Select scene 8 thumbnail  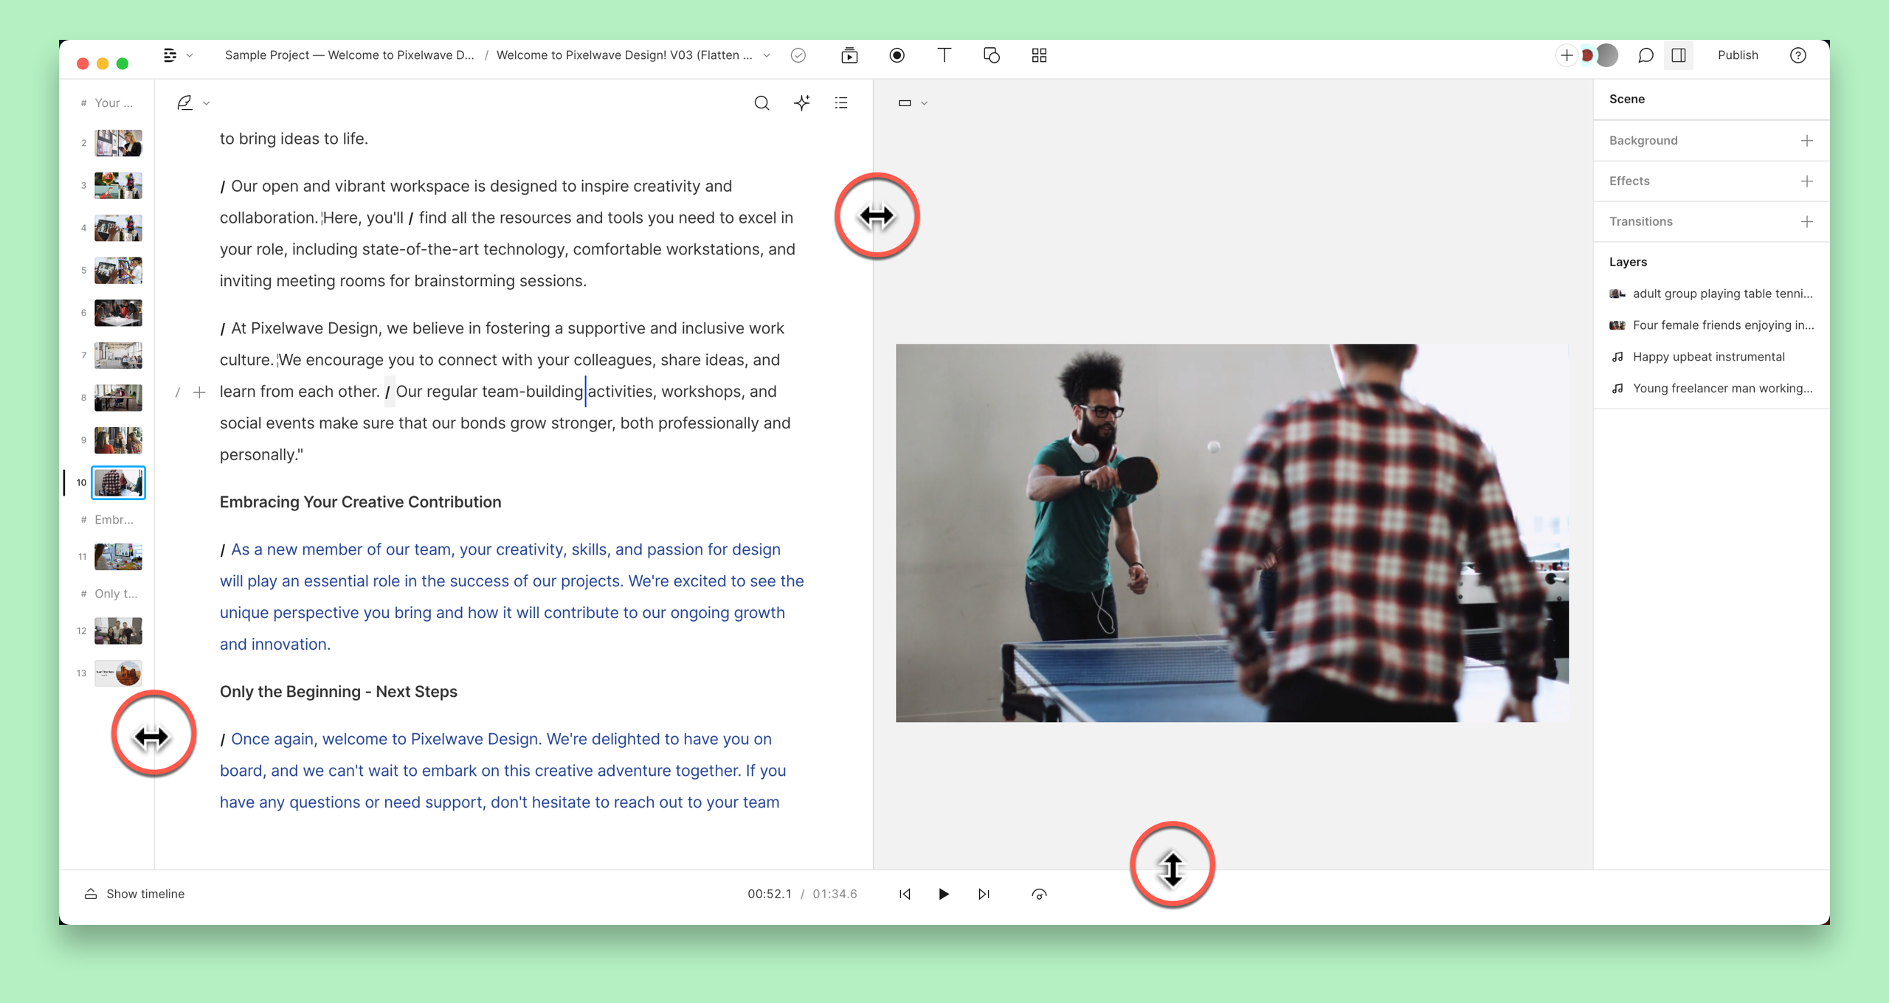click(x=118, y=398)
